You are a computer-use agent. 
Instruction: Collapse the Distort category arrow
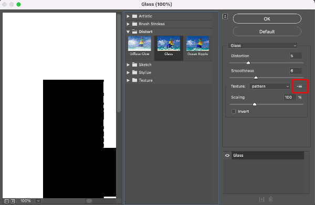click(128, 31)
